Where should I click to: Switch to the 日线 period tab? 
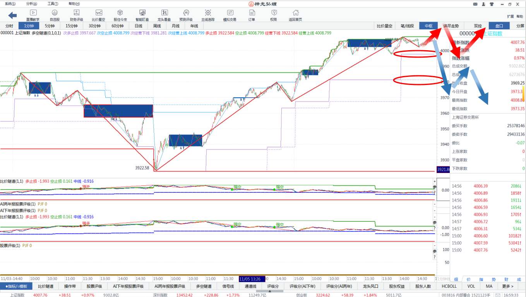point(138,26)
